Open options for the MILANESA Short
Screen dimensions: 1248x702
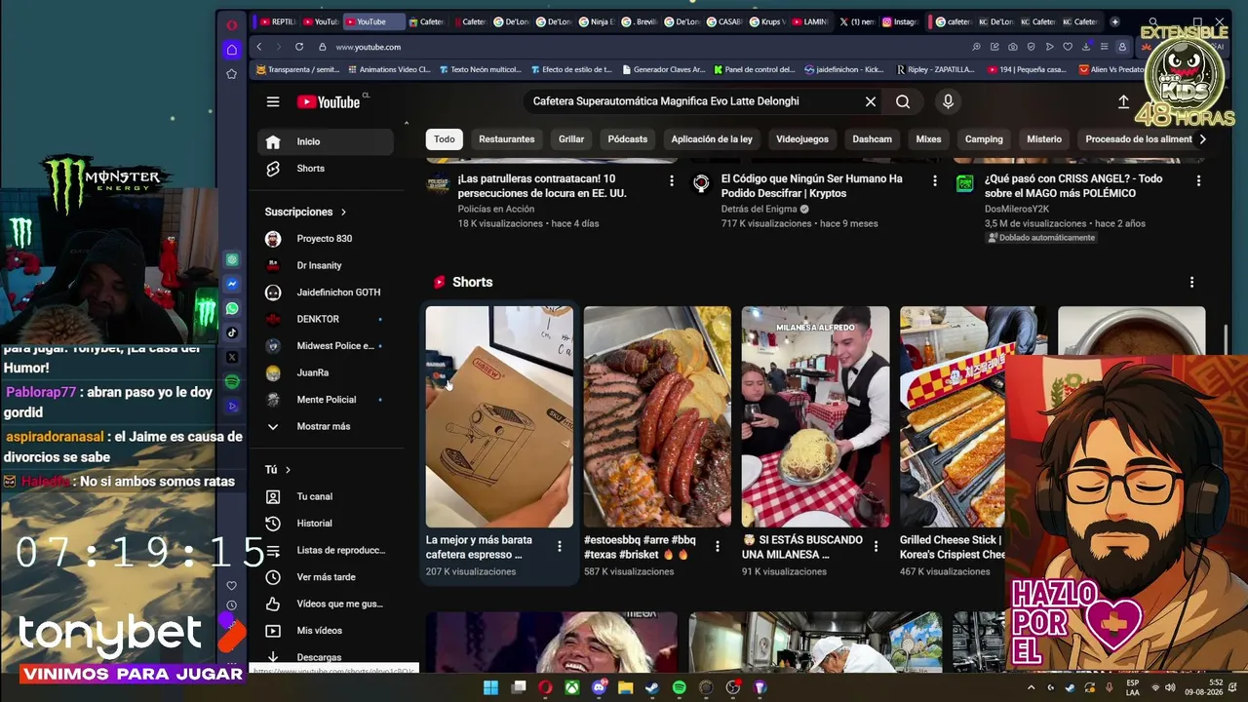click(876, 547)
